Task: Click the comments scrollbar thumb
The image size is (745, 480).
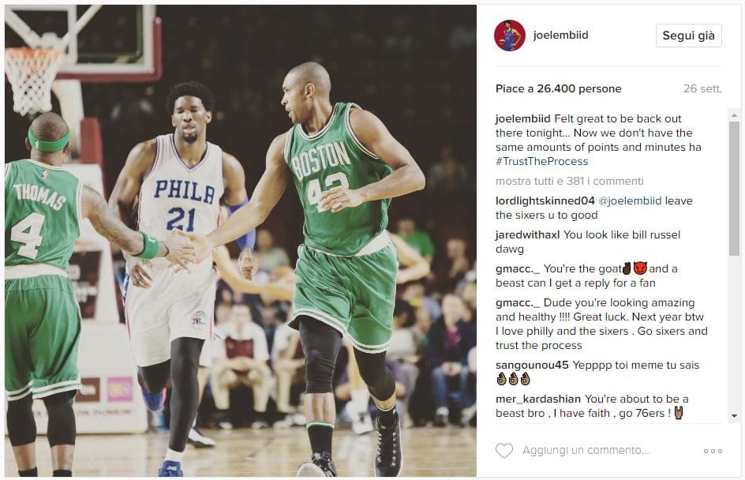Action: [734, 188]
